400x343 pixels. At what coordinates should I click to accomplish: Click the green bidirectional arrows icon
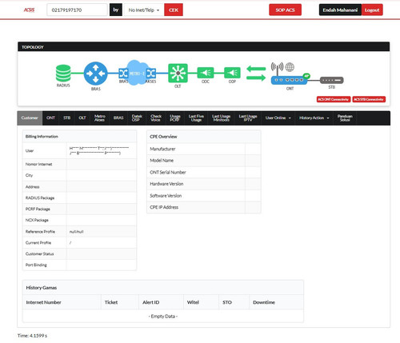[x=256, y=74]
